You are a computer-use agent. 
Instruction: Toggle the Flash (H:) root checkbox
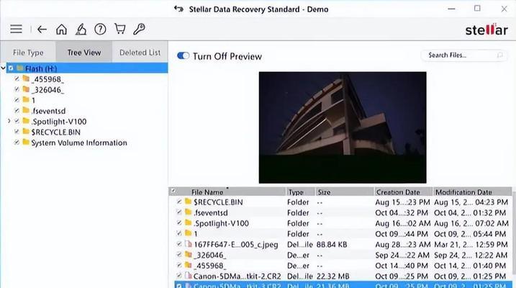pos(11,68)
